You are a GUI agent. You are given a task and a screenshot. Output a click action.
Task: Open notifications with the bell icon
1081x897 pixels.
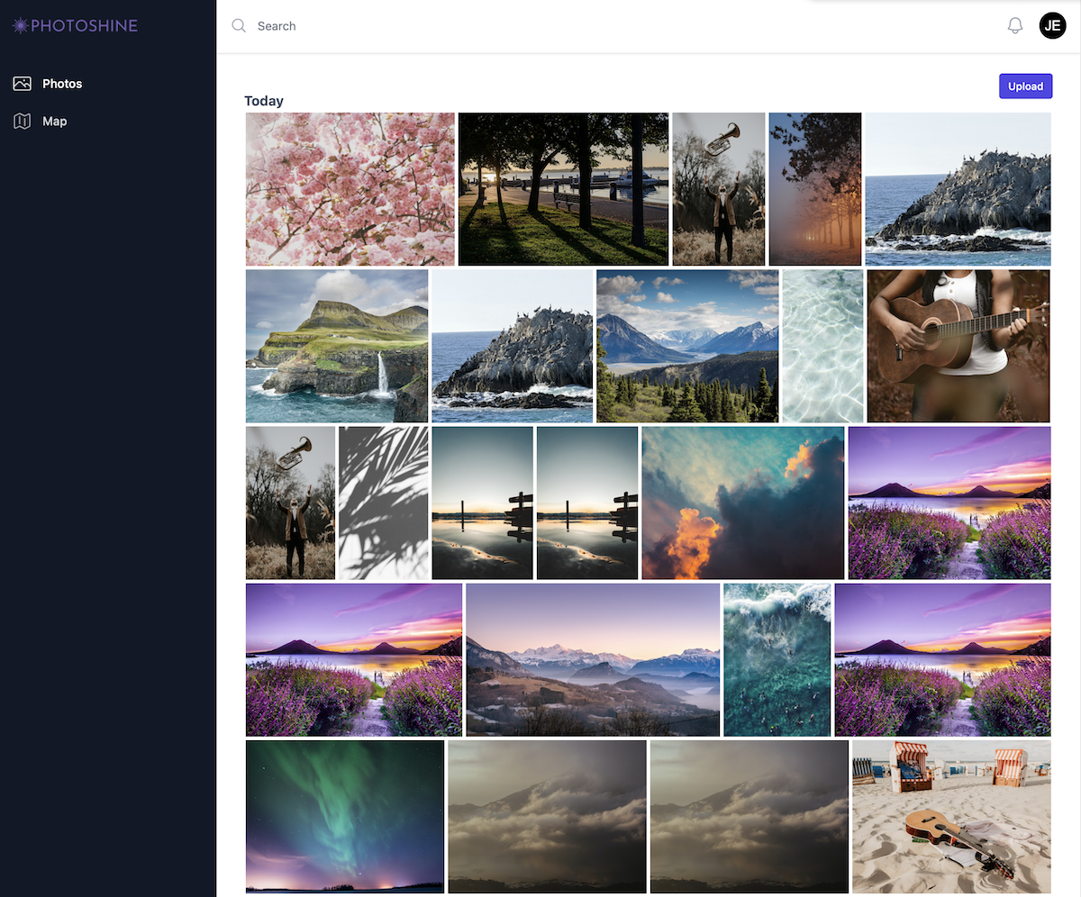[1015, 26]
